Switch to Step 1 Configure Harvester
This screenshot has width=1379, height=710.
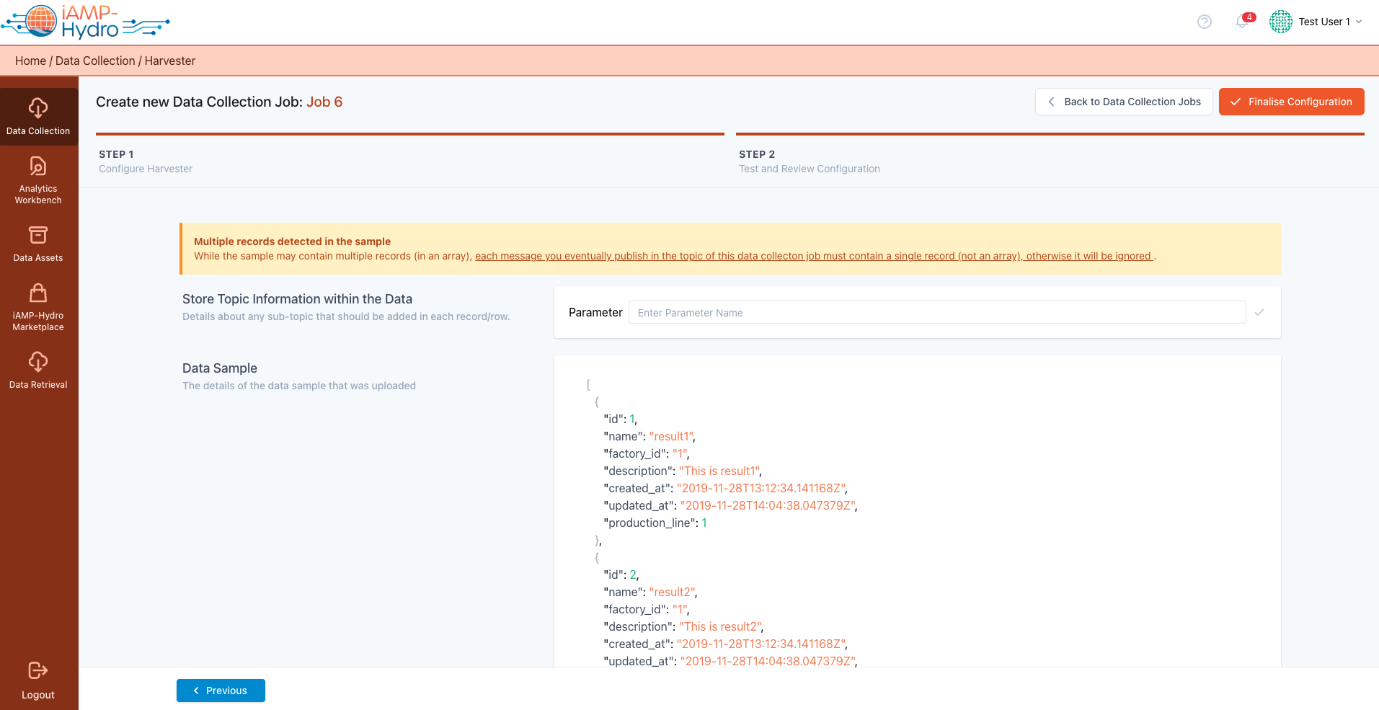(x=146, y=161)
